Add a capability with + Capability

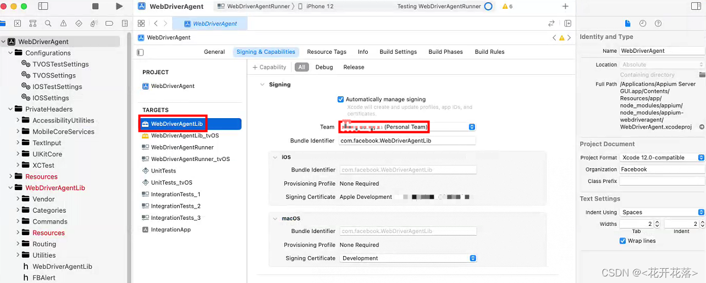pyautogui.click(x=269, y=67)
